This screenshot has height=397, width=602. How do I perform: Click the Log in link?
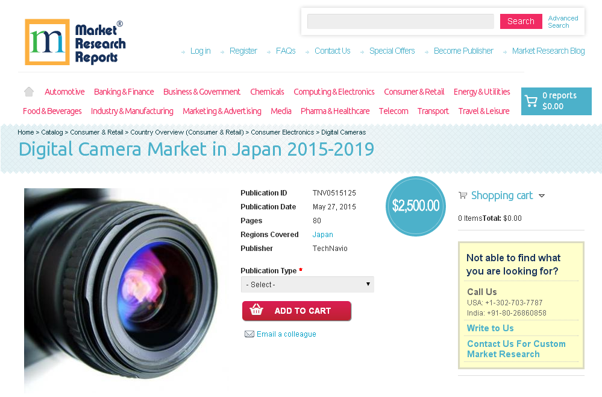(200, 51)
